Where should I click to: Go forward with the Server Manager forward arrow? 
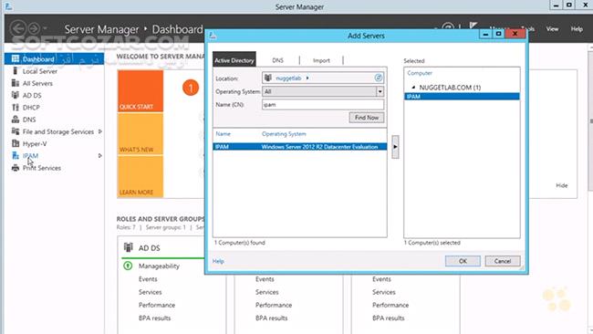[x=34, y=28]
